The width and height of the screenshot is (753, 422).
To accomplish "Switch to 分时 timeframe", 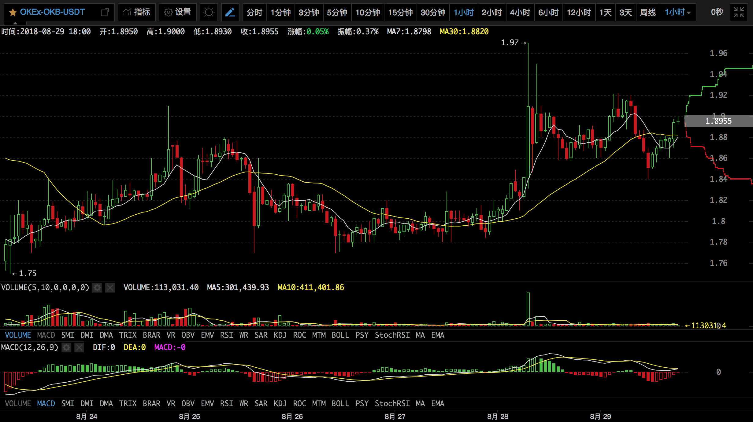I will pos(254,13).
